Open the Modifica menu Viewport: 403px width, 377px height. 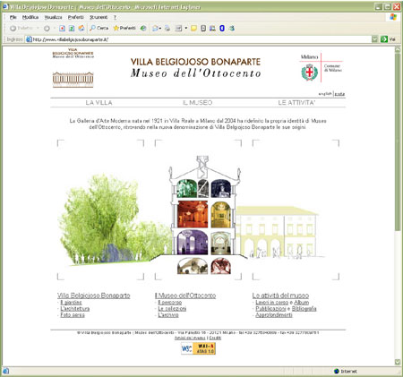pos(30,17)
